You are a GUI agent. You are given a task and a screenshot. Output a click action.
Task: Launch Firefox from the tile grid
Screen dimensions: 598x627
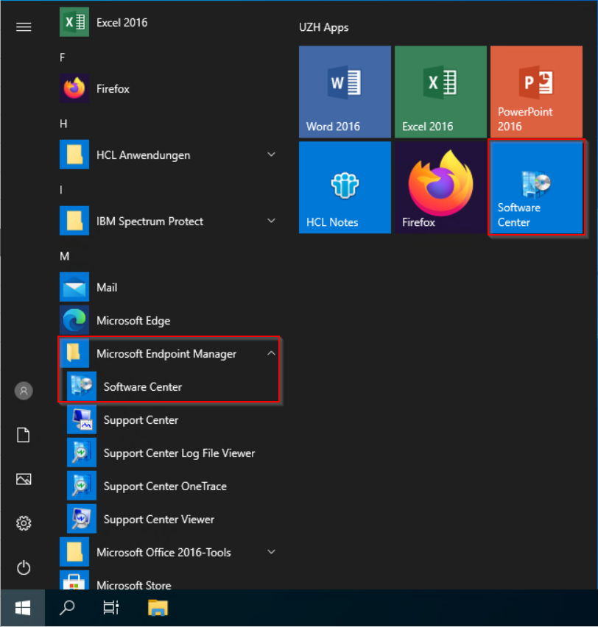point(440,187)
